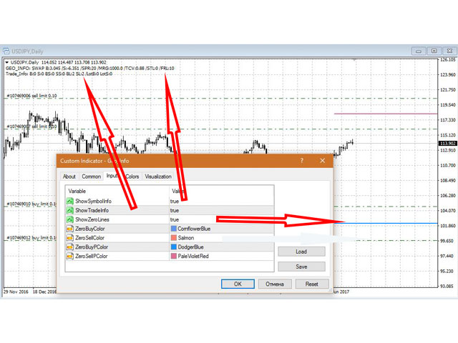Toggle ShowSymbolInfo true value

point(175,202)
